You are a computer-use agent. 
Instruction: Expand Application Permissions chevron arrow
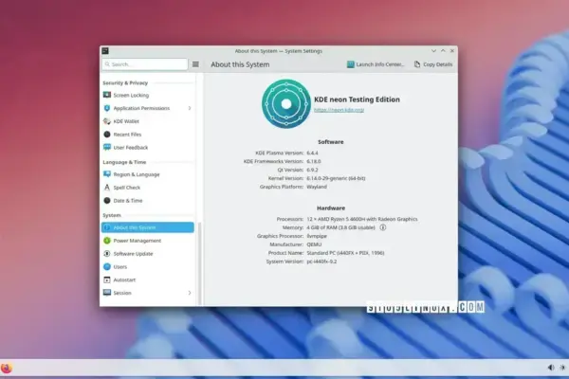click(190, 108)
